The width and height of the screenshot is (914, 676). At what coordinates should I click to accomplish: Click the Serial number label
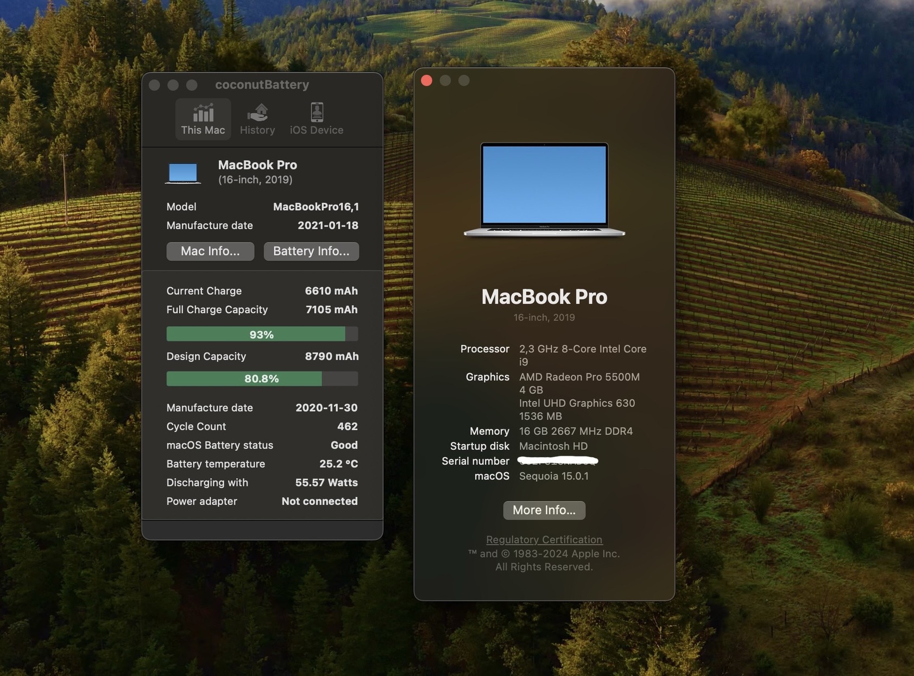click(475, 461)
